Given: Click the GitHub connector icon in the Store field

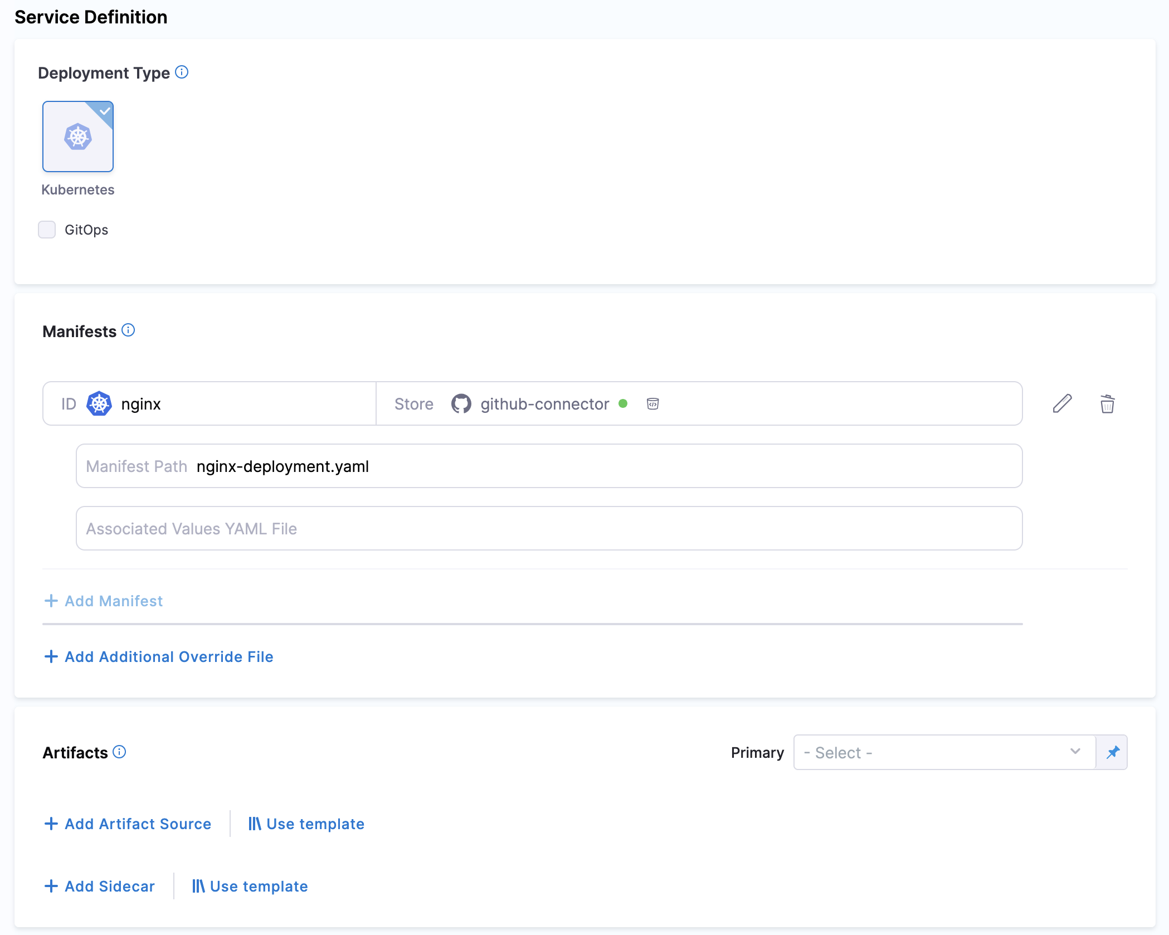Looking at the screenshot, I should tap(461, 403).
